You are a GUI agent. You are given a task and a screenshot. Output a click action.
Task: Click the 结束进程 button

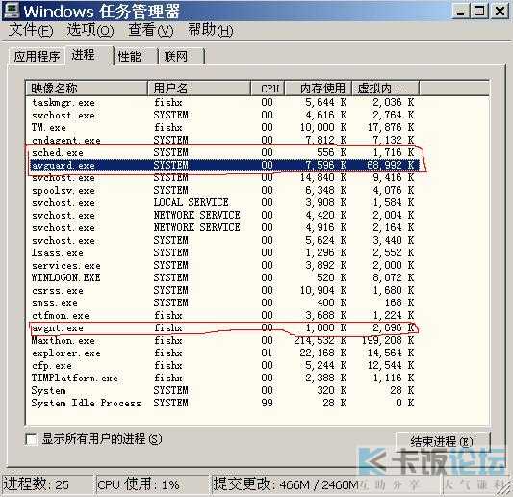point(443,442)
